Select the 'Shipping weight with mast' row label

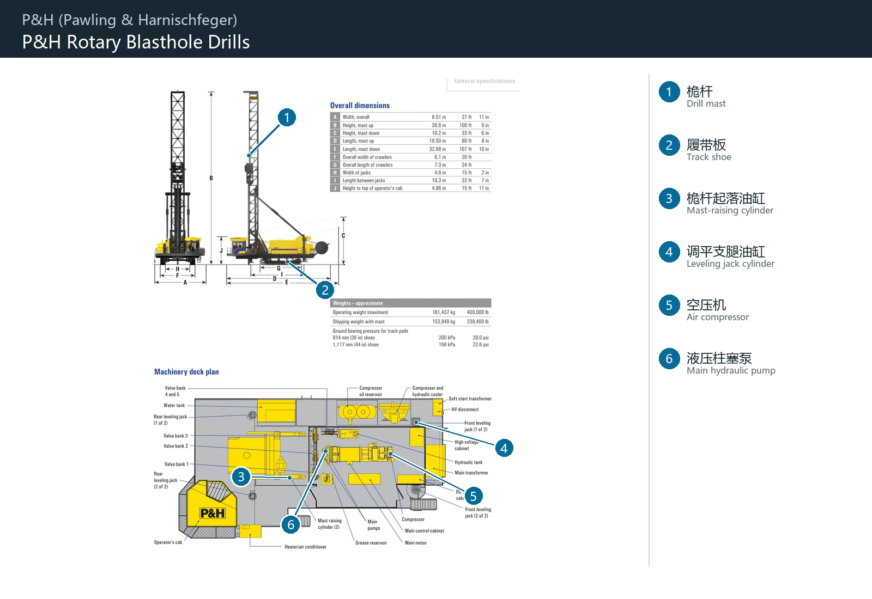click(x=359, y=322)
